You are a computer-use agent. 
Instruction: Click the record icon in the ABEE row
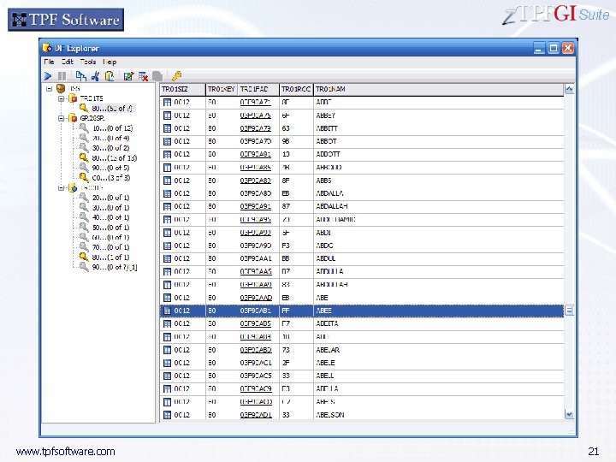[x=167, y=311]
